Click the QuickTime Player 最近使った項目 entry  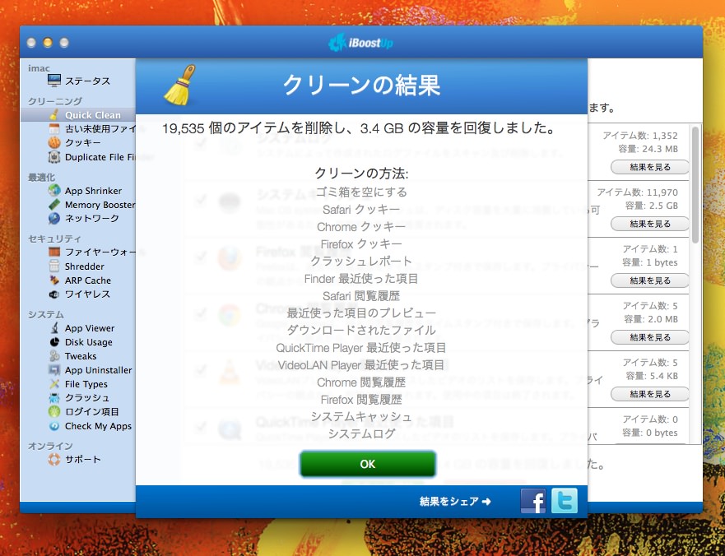[361, 348]
